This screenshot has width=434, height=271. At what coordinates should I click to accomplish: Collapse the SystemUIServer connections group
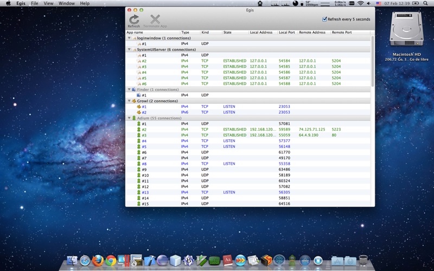[x=129, y=49]
